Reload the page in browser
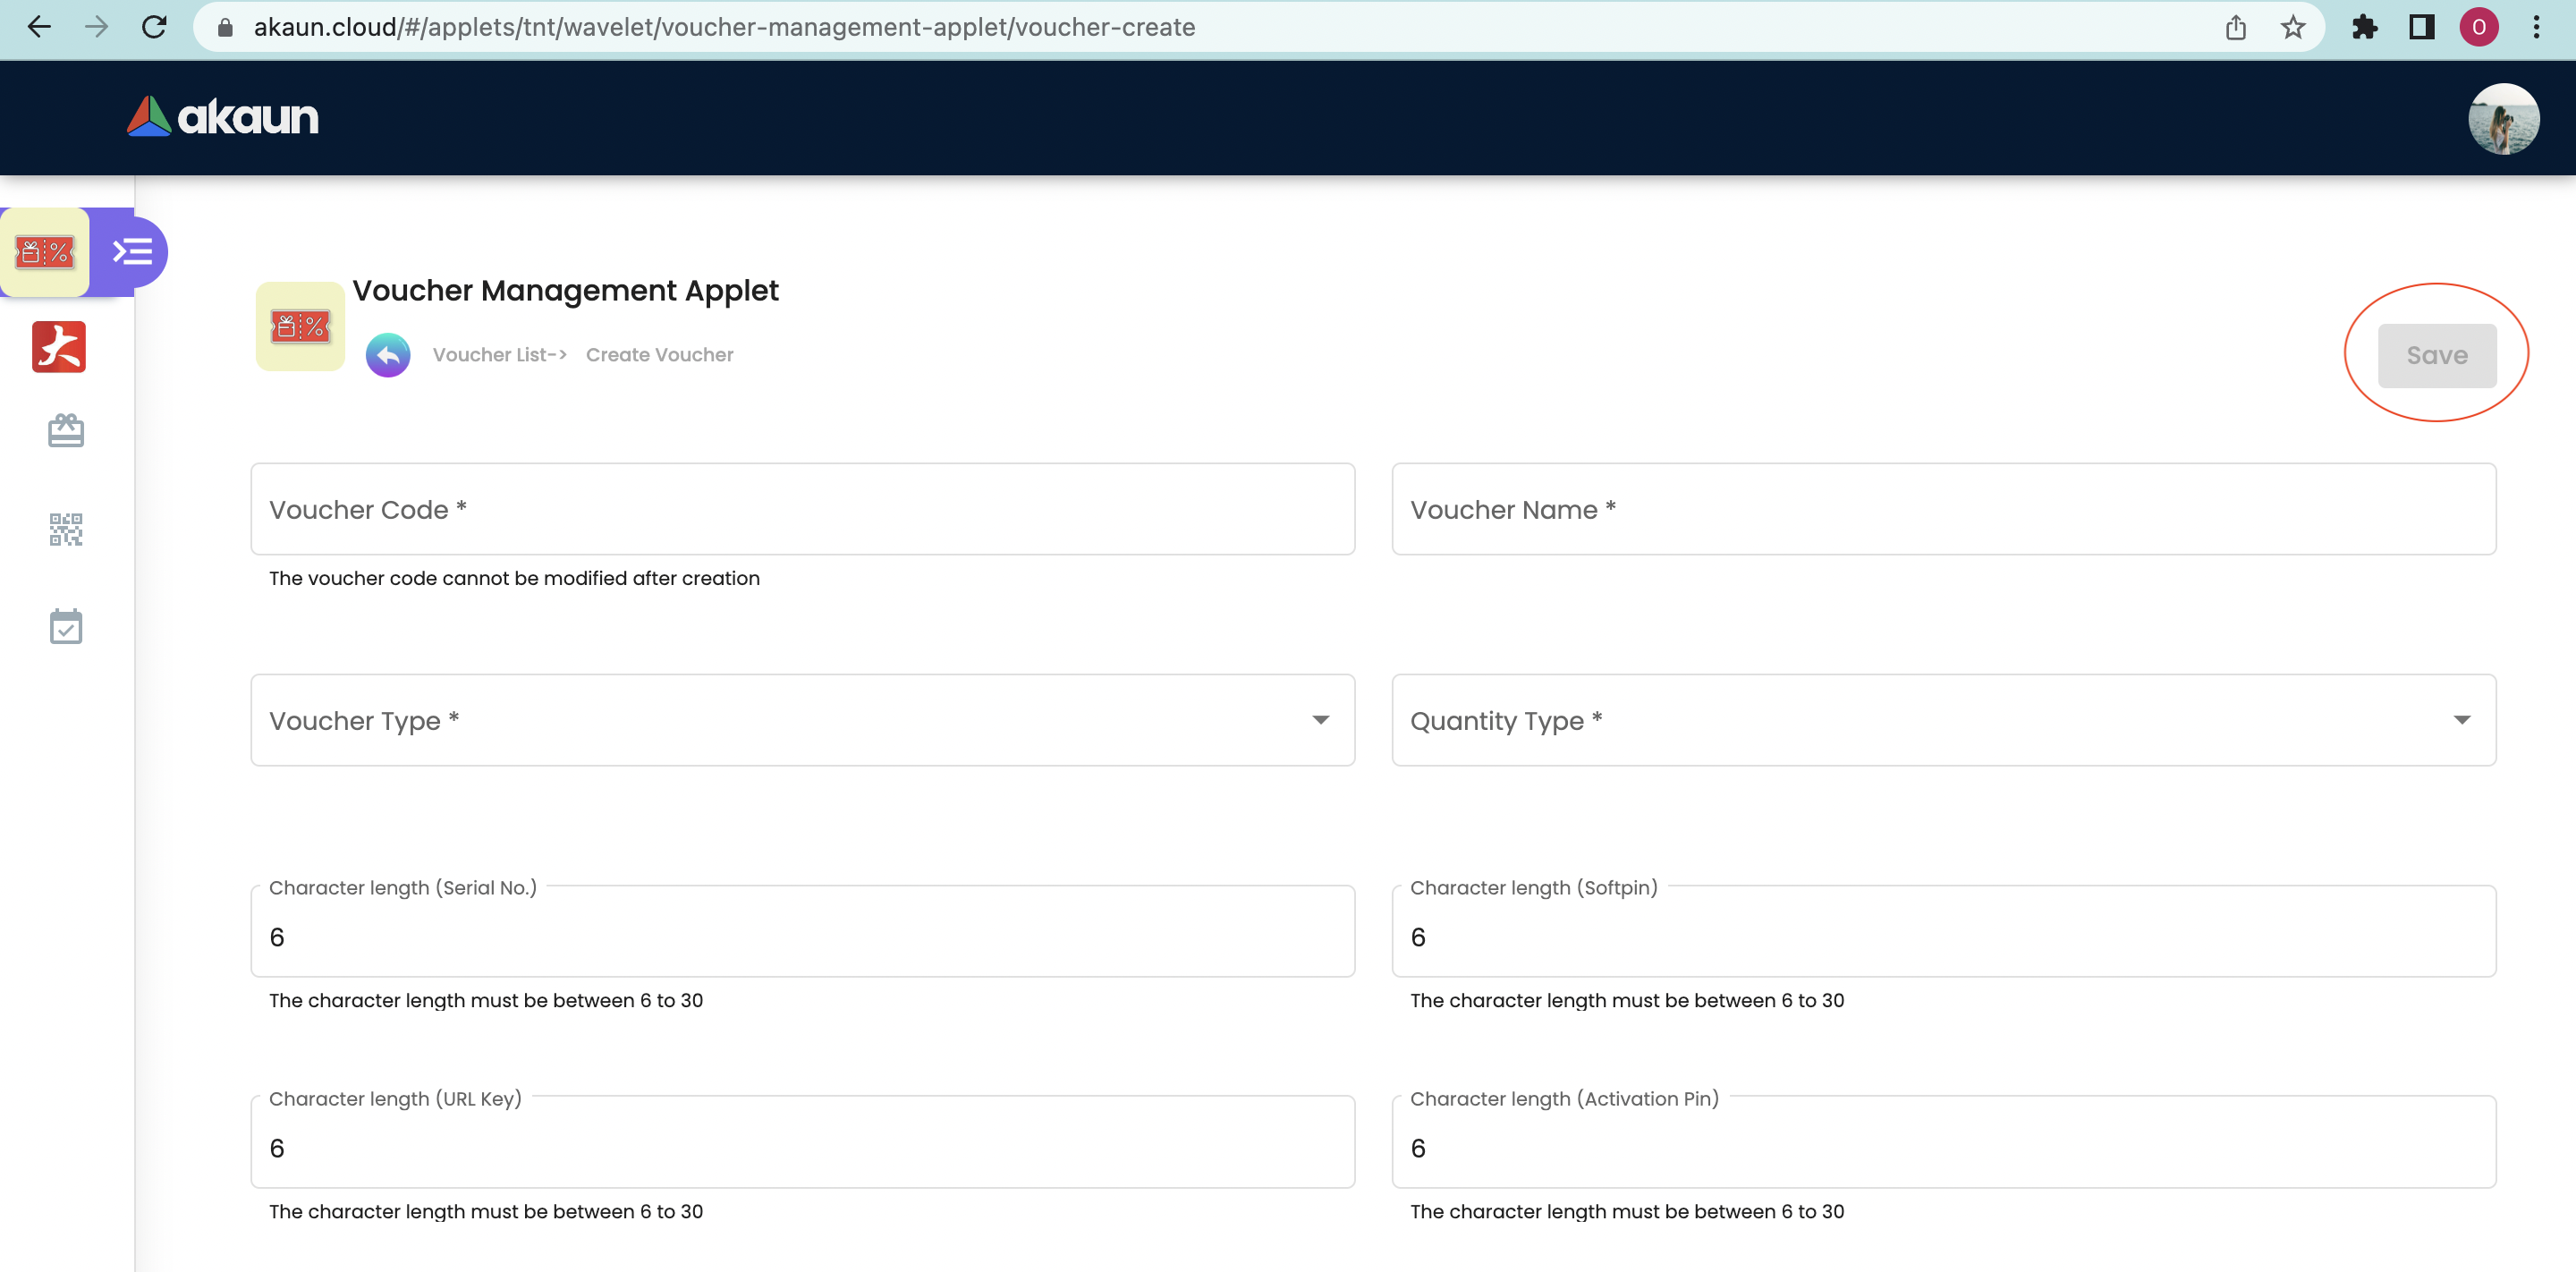Image resolution: width=2576 pixels, height=1272 pixels. (154, 27)
